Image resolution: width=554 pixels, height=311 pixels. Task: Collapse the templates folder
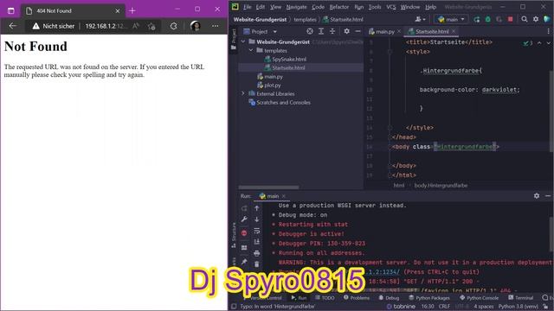(x=251, y=50)
